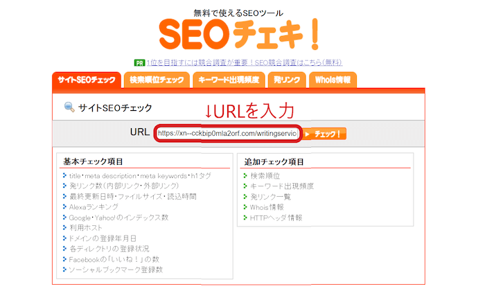Click the 発リンク数(内部リンク・外部リンク) item
The width and height of the screenshot is (485, 291).
pos(124,186)
